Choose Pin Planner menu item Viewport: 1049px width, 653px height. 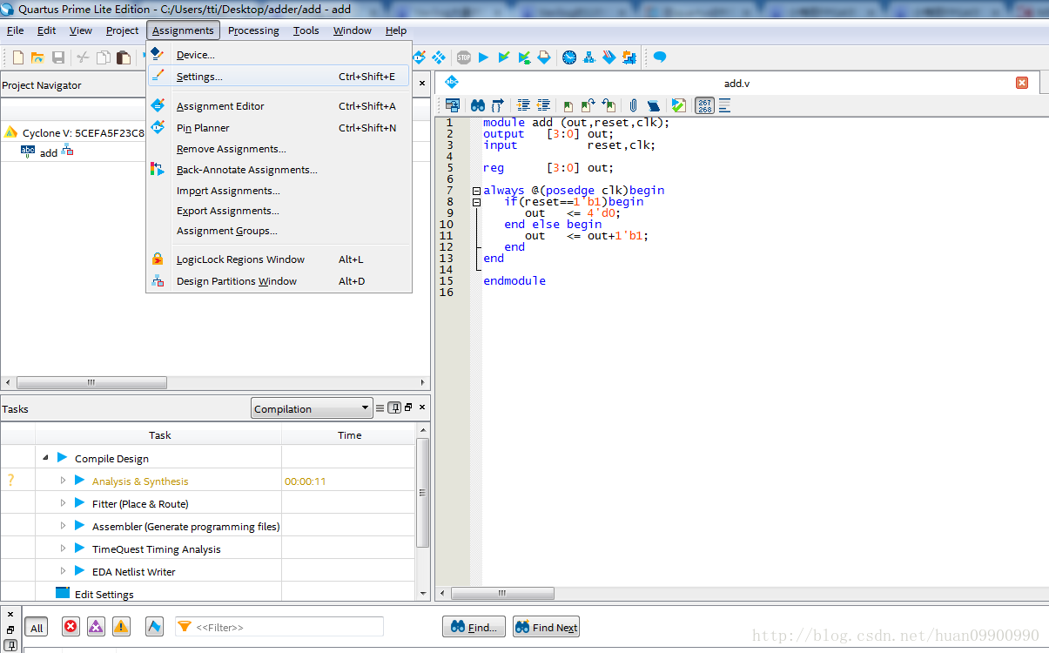(279, 128)
